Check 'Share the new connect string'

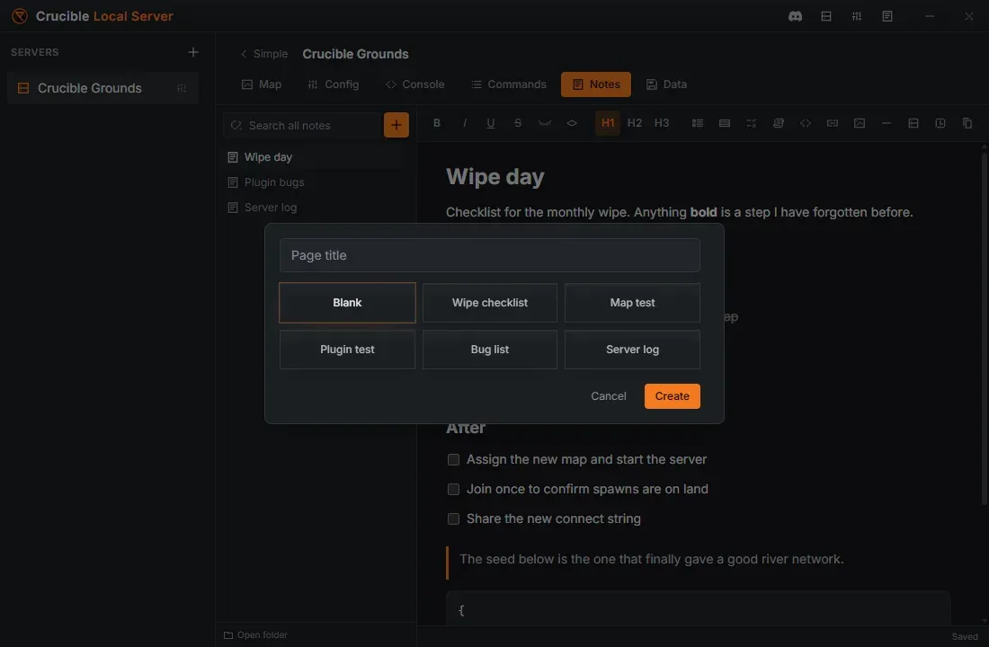(453, 519)
